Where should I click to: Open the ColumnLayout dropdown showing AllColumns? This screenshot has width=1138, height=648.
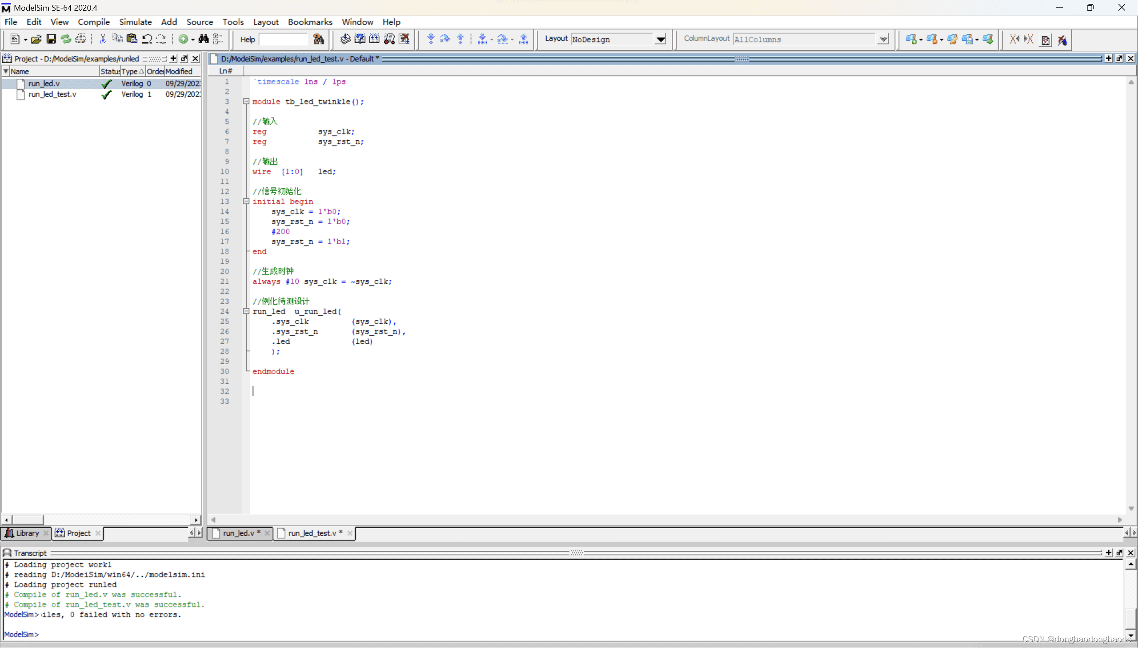click(883, 39)
